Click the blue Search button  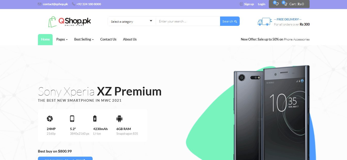tap(230, 21)
